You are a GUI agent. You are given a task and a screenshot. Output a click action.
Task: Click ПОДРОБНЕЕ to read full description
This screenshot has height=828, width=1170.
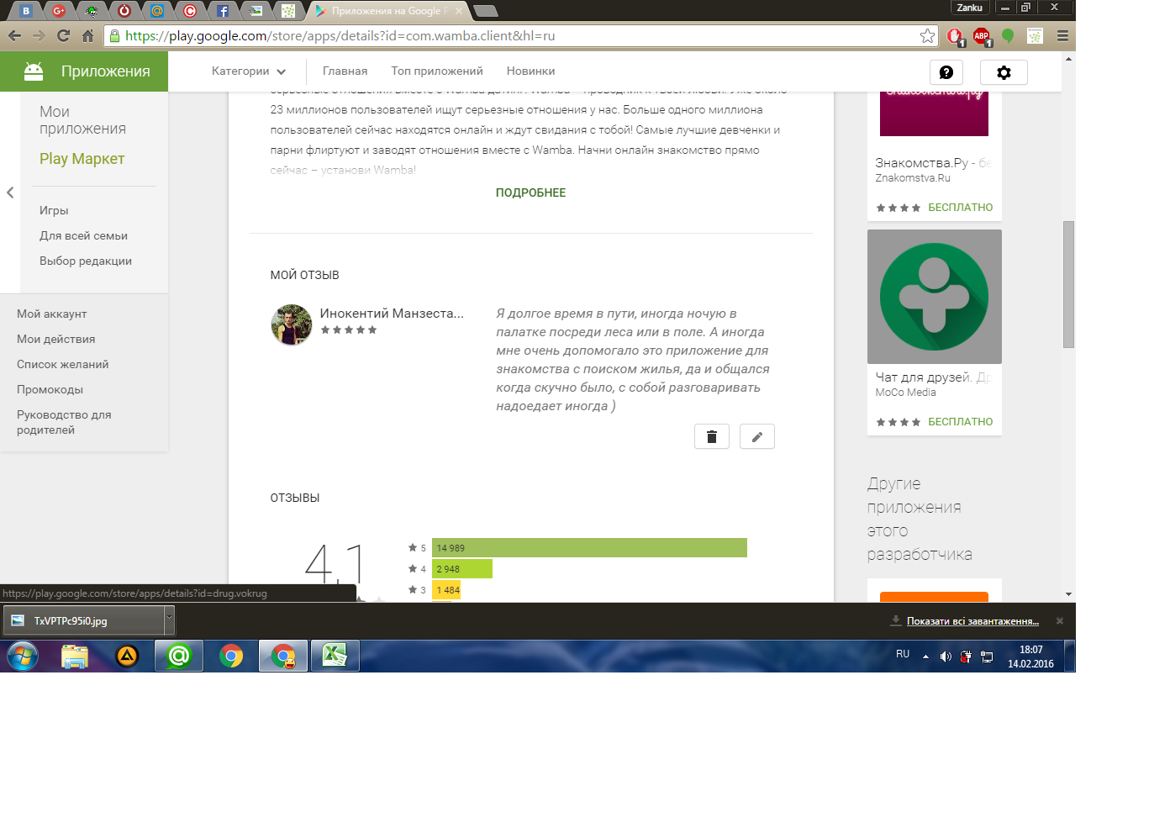coord(530,192)
